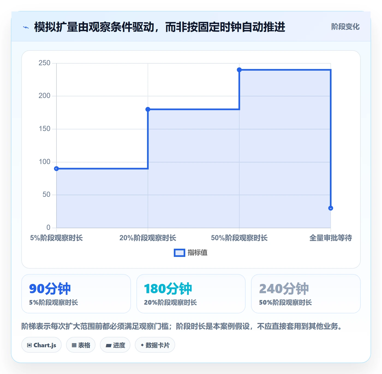Click the chart data point at value 90
382x374 pixels.
tap(56, 169)
